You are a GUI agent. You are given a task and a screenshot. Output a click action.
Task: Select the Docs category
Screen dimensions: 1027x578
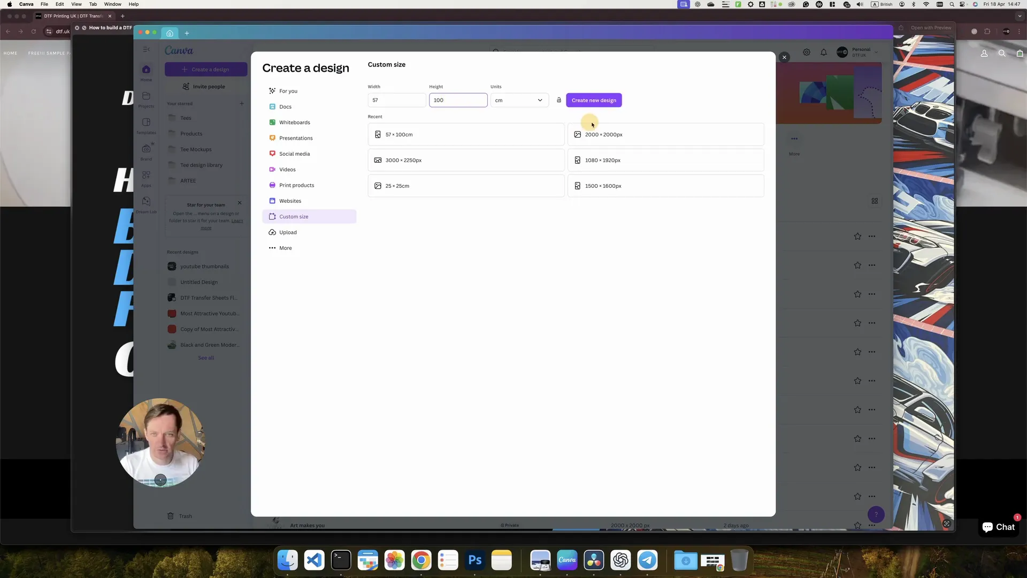click(309, 107)
